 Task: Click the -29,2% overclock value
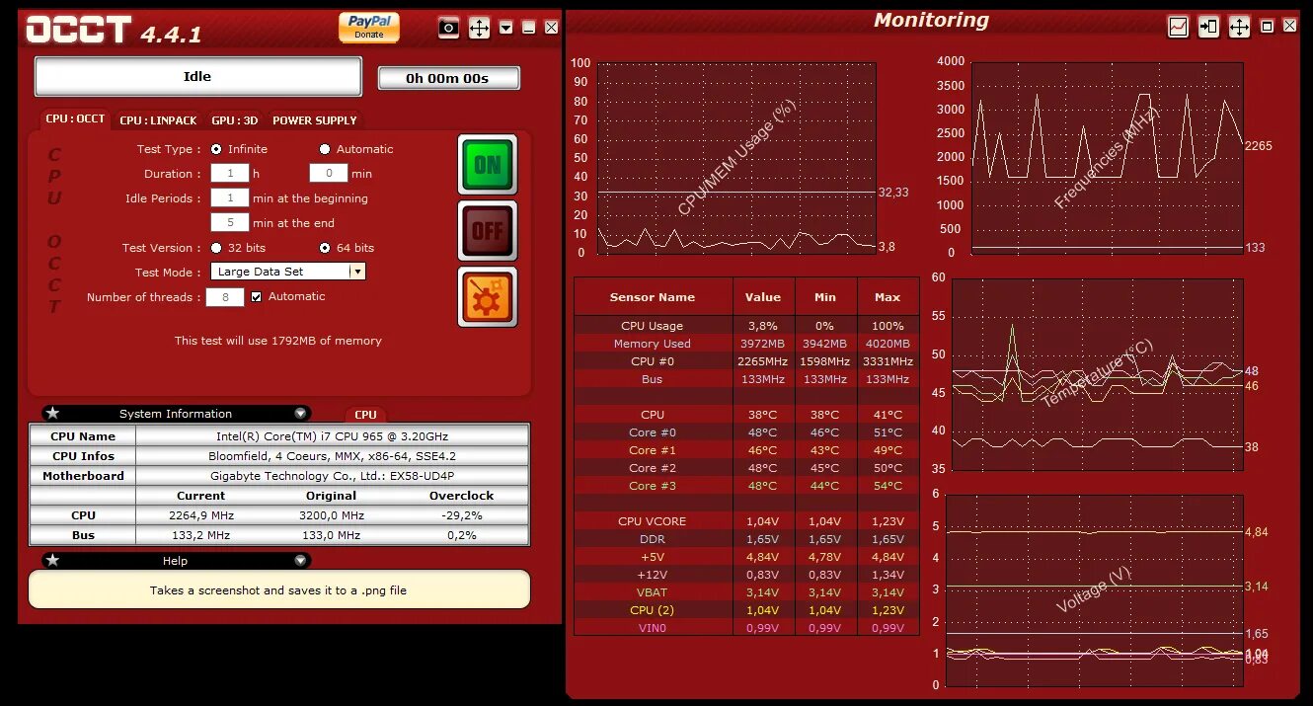pos(461,515)
